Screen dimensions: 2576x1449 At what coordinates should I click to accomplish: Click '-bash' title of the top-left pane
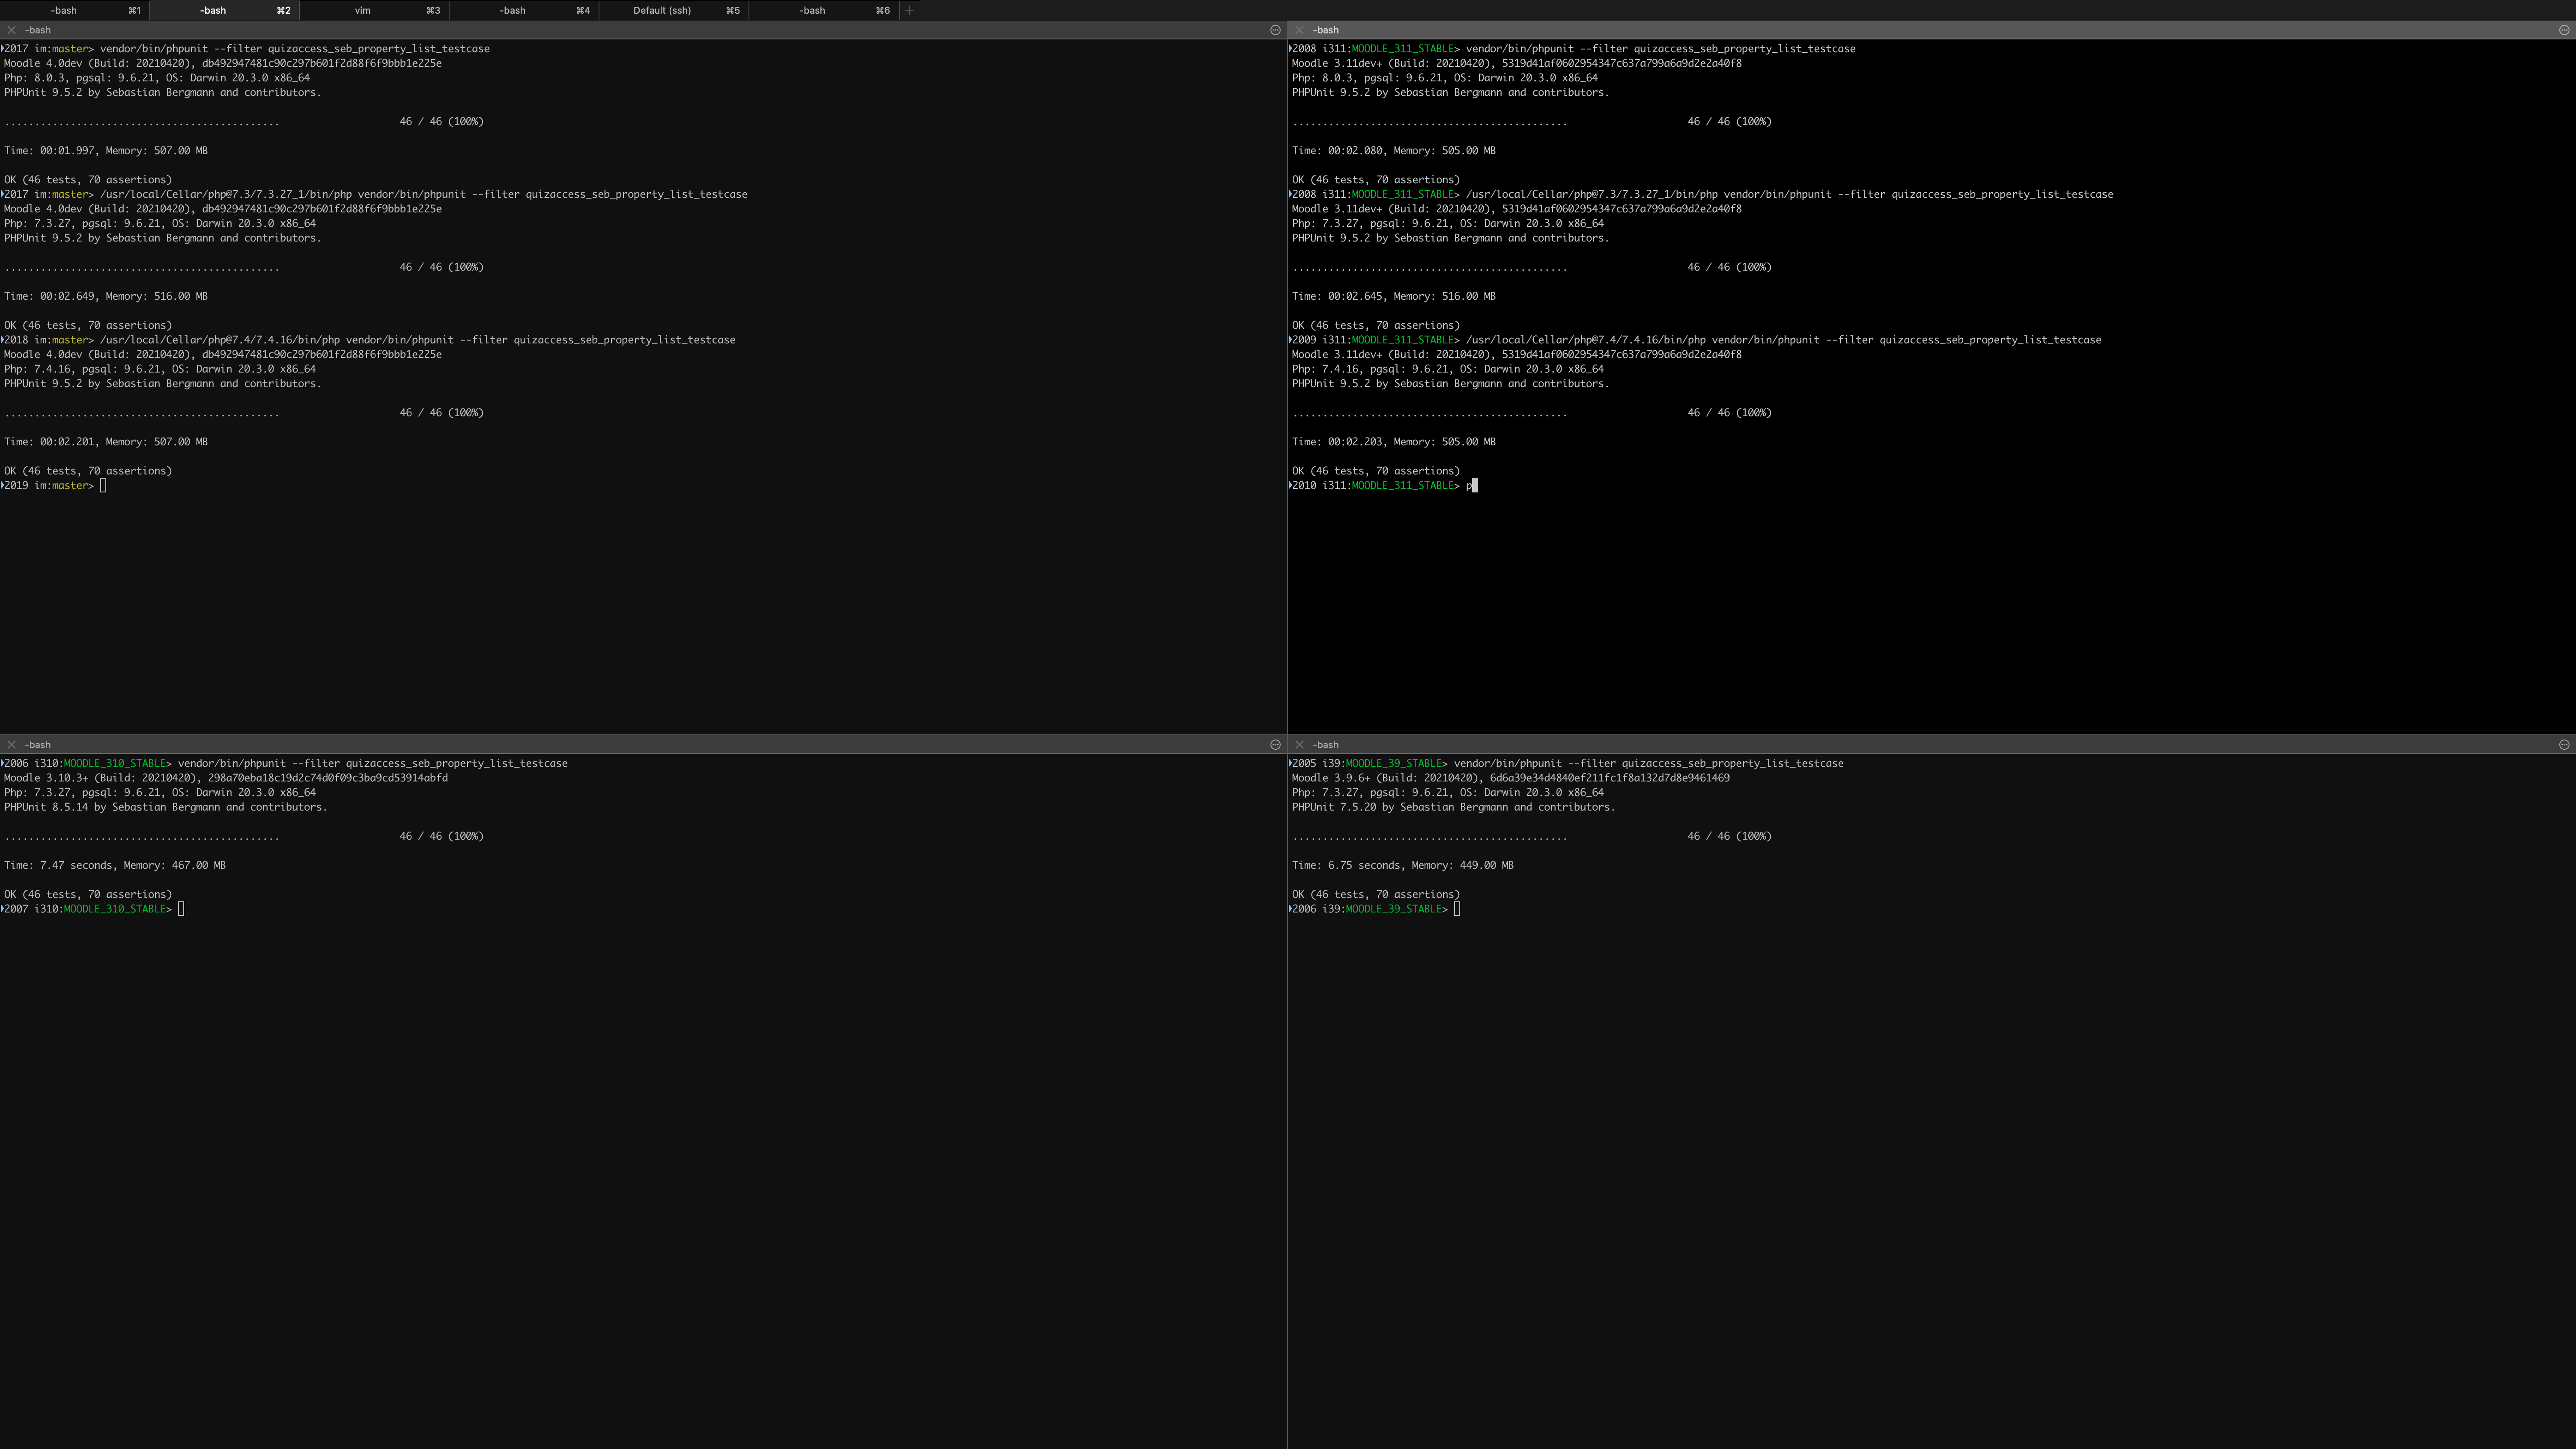point(38,30)
